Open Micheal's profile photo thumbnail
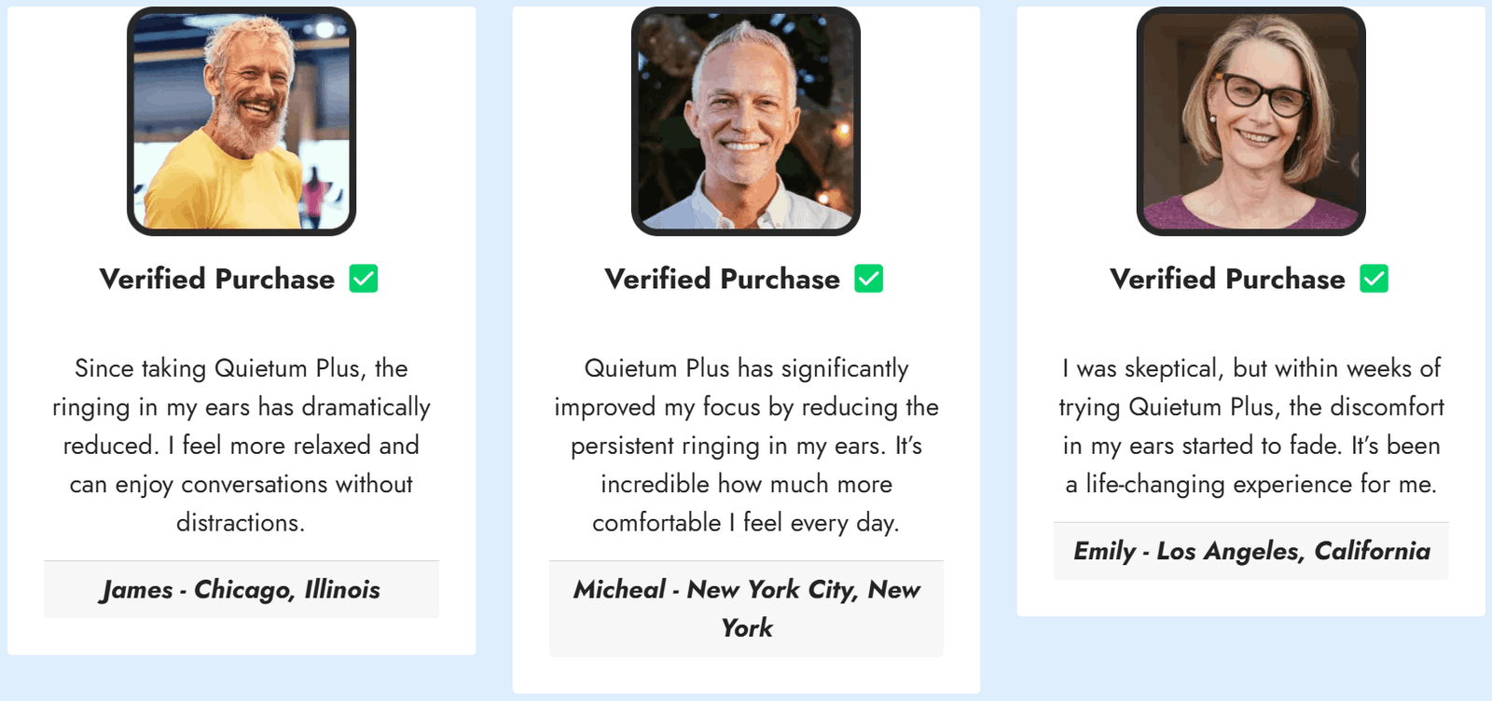Image resolution: width=1492 pixels, height=701 pixels. (x=746, y=121)
